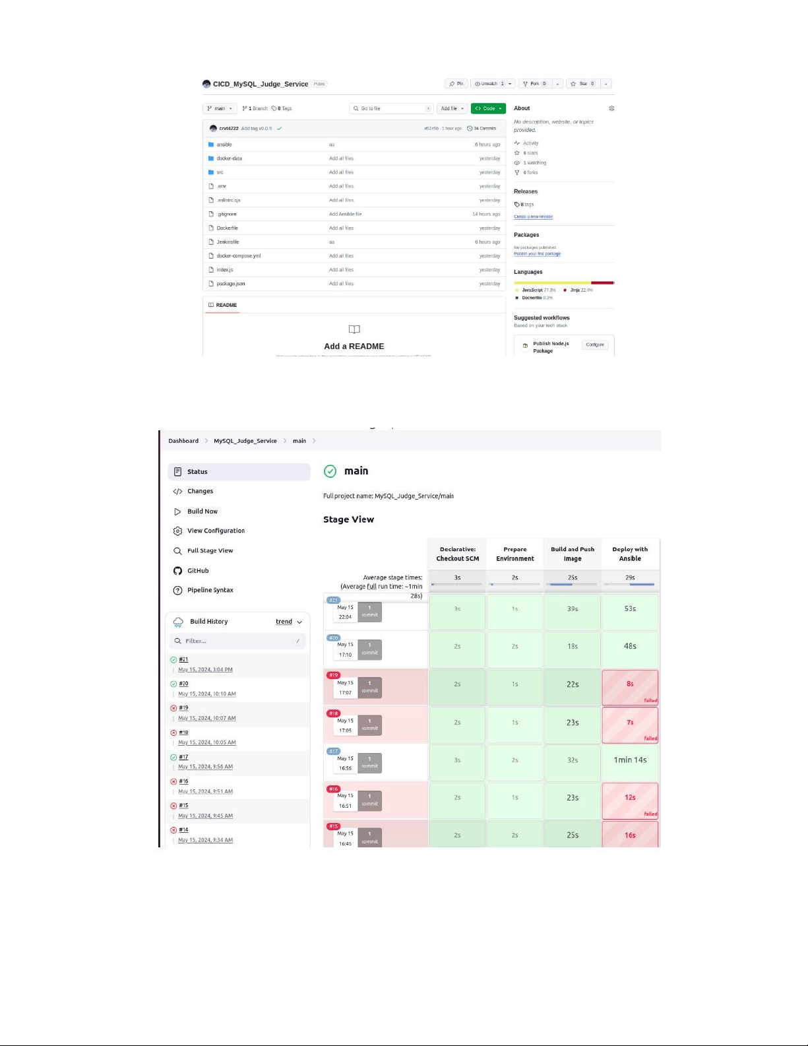The height and width of the screenshot is (1046, 808).
Task: Open the 1 Branch link
Action: point(255,108)
